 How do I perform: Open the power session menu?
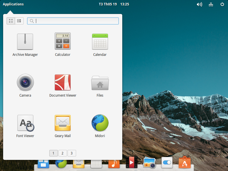tap(222, 4)
